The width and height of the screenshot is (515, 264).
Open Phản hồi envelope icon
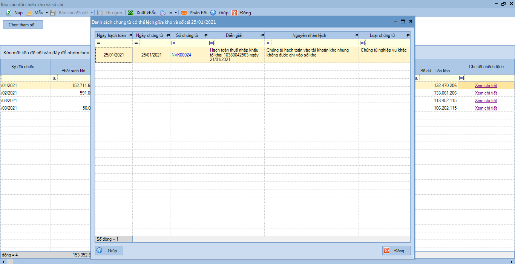[x=184, y=13]
